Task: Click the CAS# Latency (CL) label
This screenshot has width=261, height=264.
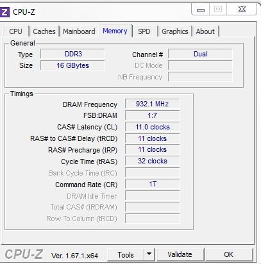Action: (x=87, y=128)
